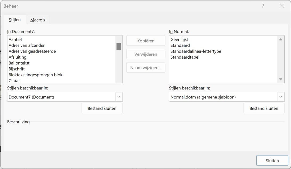
Task: Expand the Document7 (Document) dropdown
Action: pos(119,97)
